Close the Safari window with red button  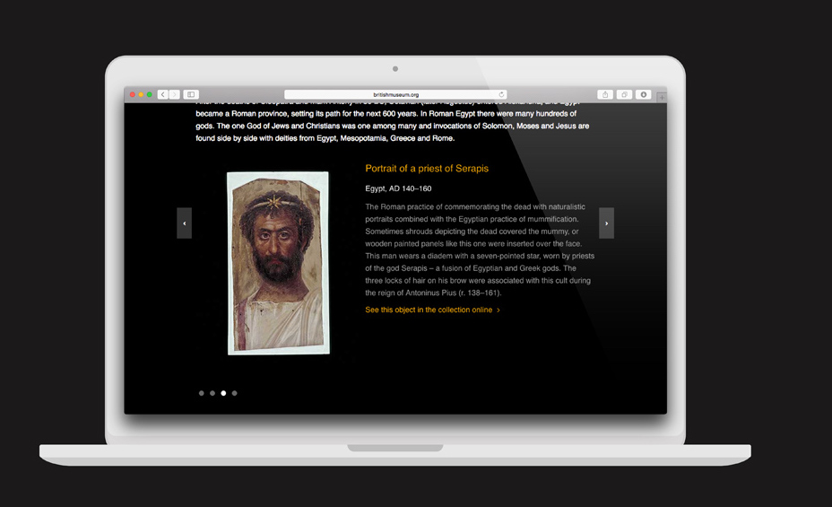133,94
